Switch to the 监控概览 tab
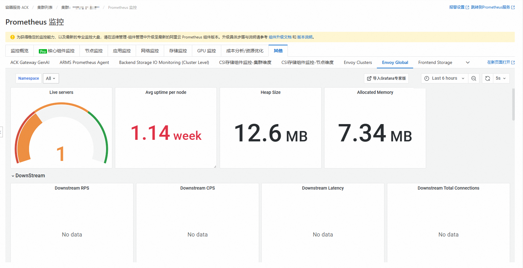 [x=20, y=51]
